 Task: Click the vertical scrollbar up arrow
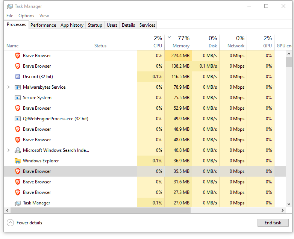pos(289,54)
